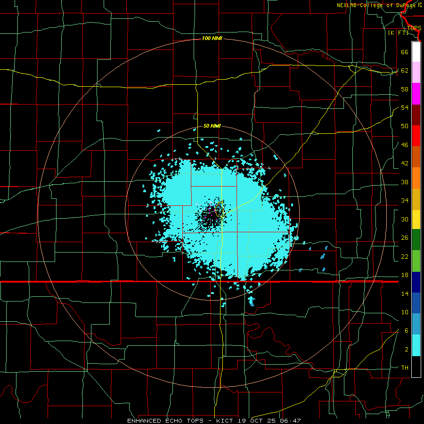Click the "6" legend value
The width and height of the screenshot is (424, 424).
click(x=407, y=331)
